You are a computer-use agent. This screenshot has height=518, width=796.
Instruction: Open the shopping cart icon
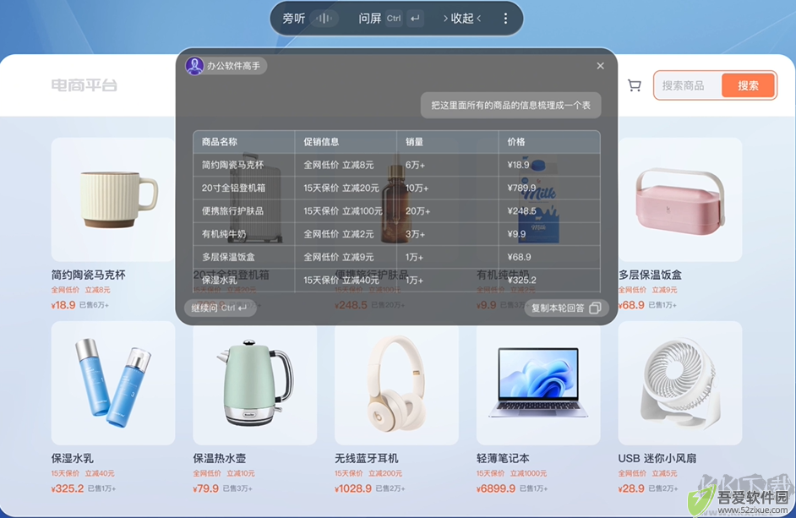coord(634,85)
